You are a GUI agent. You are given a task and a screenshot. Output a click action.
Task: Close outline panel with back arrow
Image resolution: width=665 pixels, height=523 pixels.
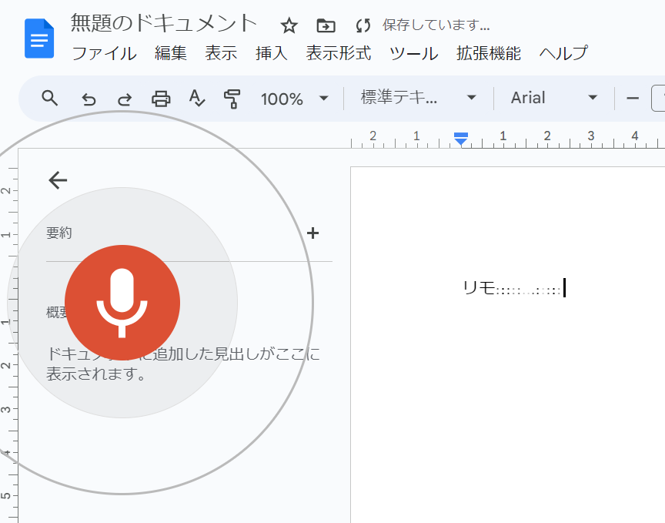[x=58, y=180]
